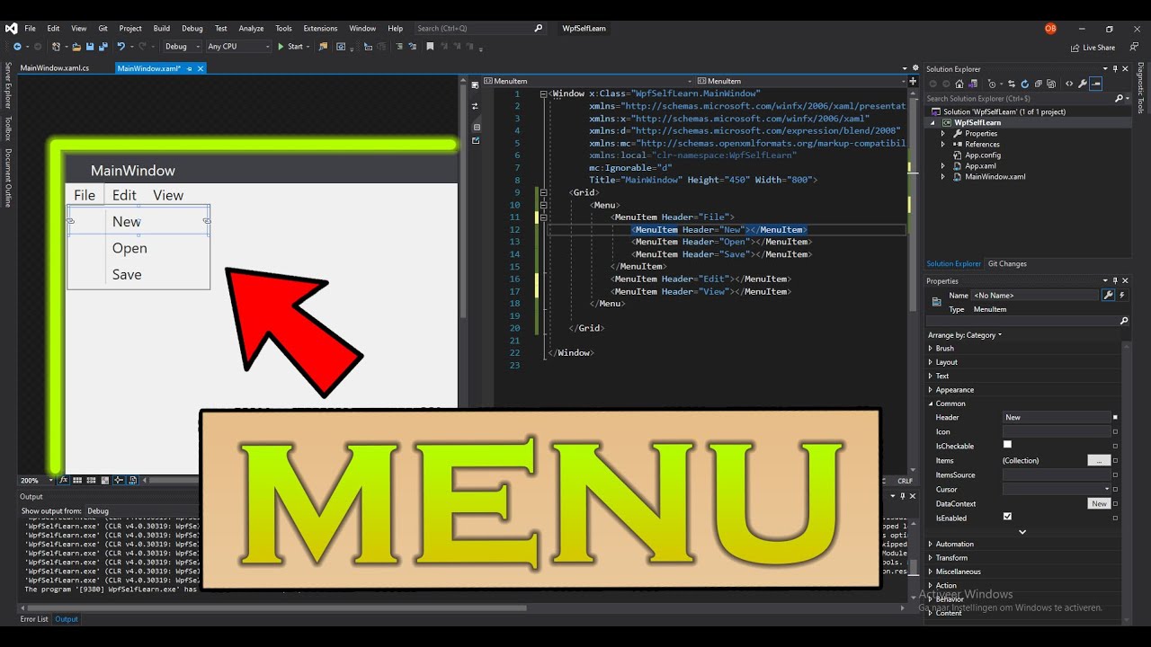Click the Header property value field
Viewport: 1151px width, 647px height.
tap(1057, 417)
